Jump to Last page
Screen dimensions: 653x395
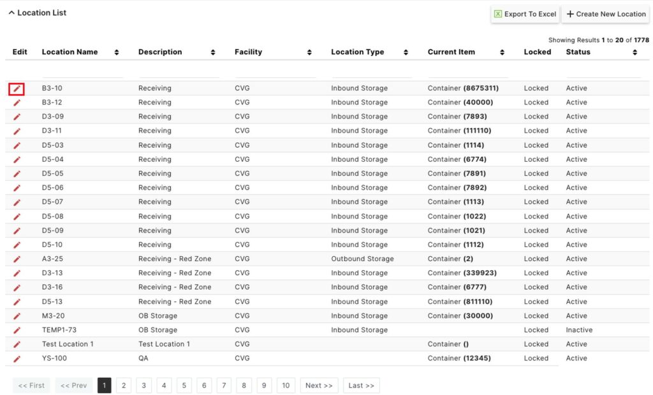point(361,385)
